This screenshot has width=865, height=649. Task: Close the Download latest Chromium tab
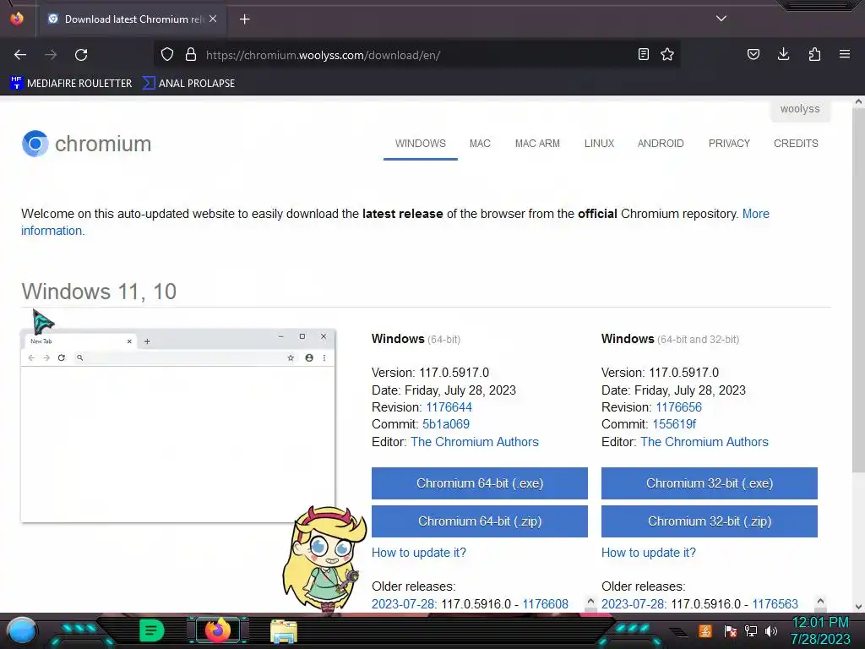click(x=213, y=19)
